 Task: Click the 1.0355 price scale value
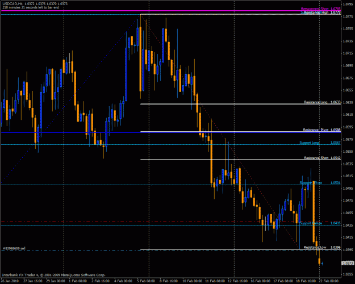348,274
